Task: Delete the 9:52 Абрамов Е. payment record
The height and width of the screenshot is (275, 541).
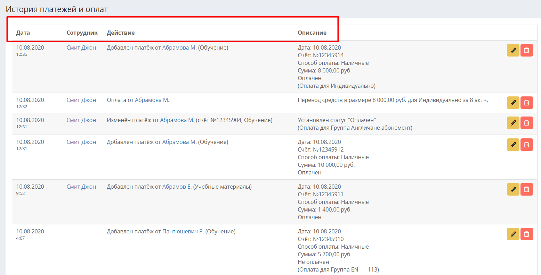Action: click(x=526, y=189)
